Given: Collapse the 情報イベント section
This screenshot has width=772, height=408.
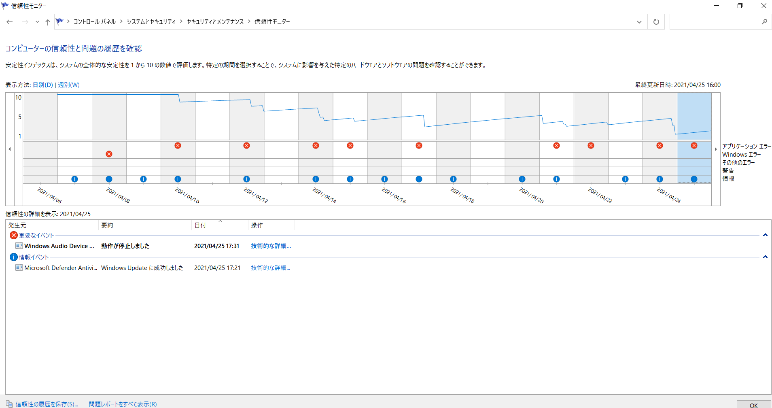Looking at the screenshot, I should pyautogui.click(x=765, y=257).
